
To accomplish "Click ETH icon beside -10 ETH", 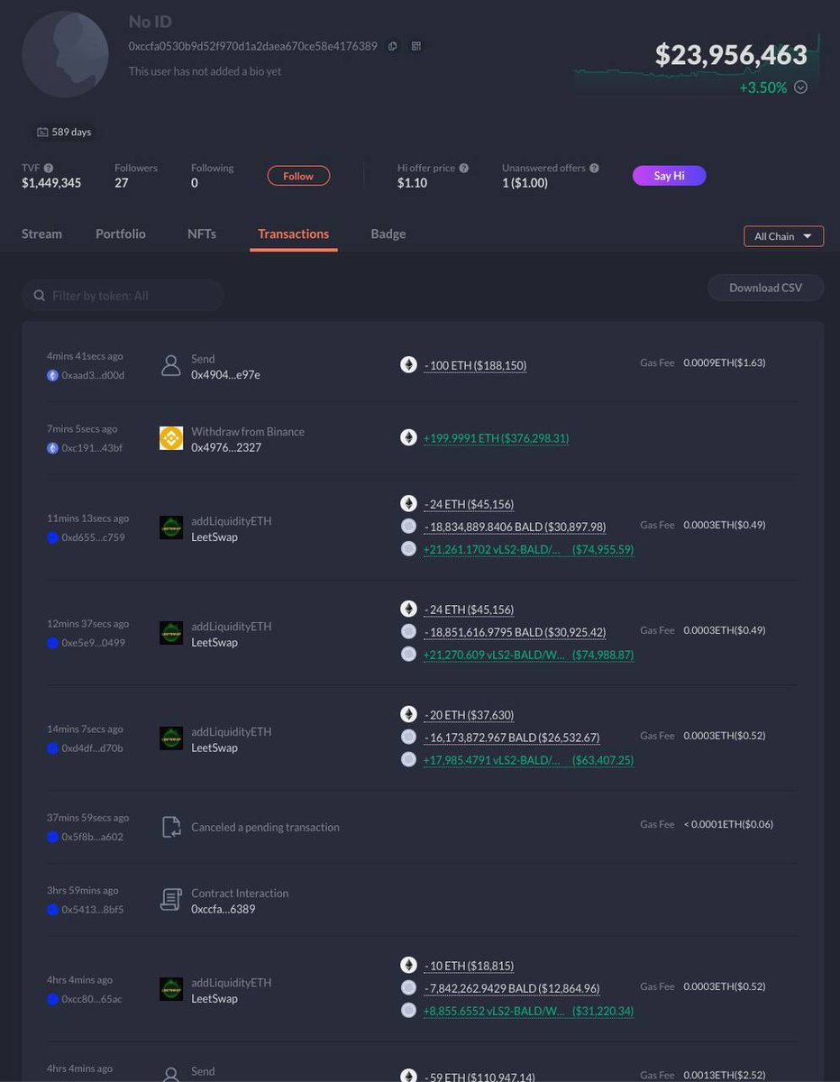I will pos(408,965).
